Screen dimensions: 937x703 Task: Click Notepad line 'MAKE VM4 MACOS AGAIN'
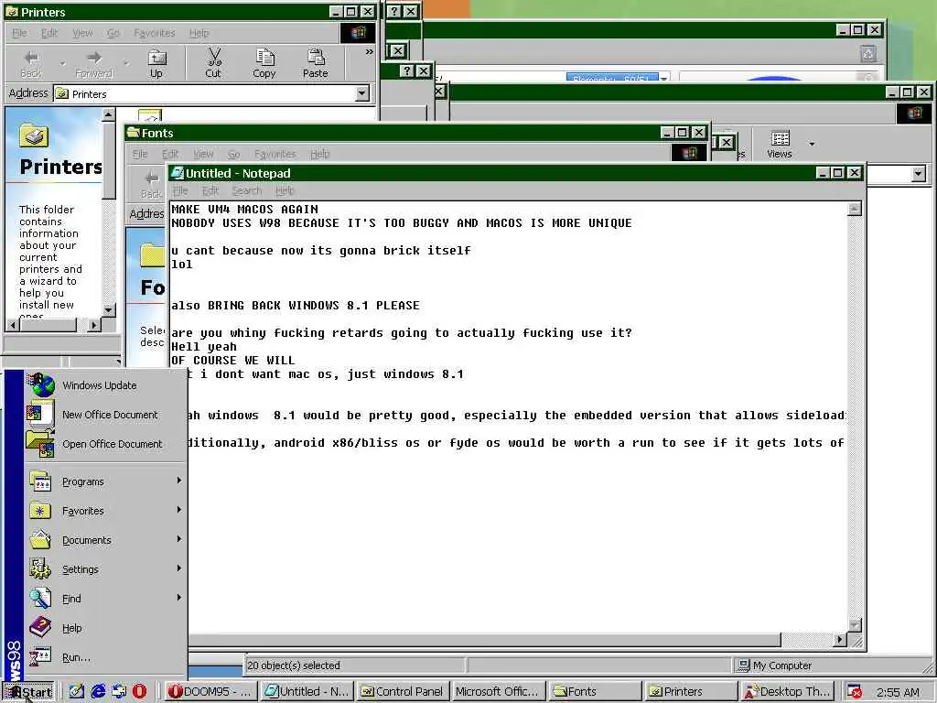point(244,210)
